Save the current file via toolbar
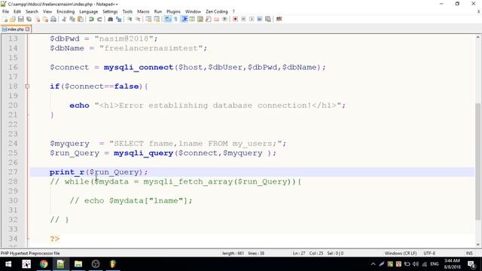482x271 pixels. (20, 19)
